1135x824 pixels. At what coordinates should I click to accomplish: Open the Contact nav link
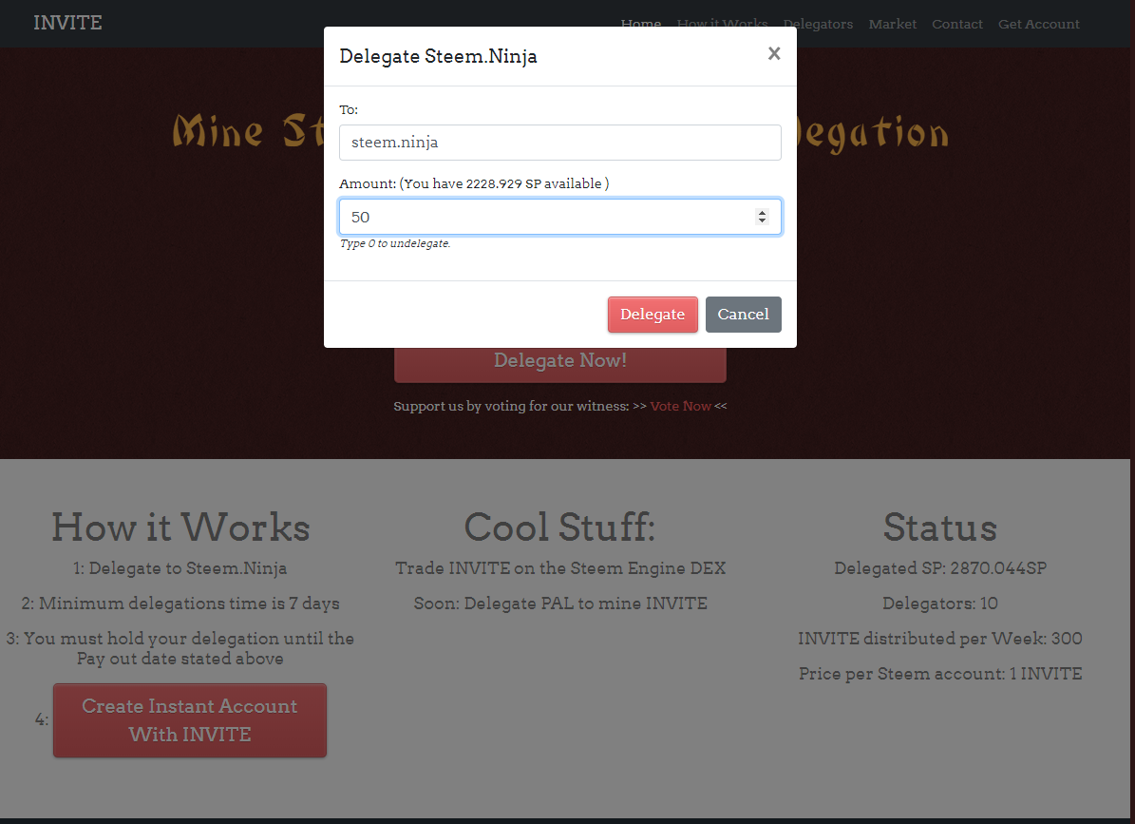point(956,24)
